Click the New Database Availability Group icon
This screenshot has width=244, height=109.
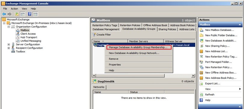pos(201,41)
